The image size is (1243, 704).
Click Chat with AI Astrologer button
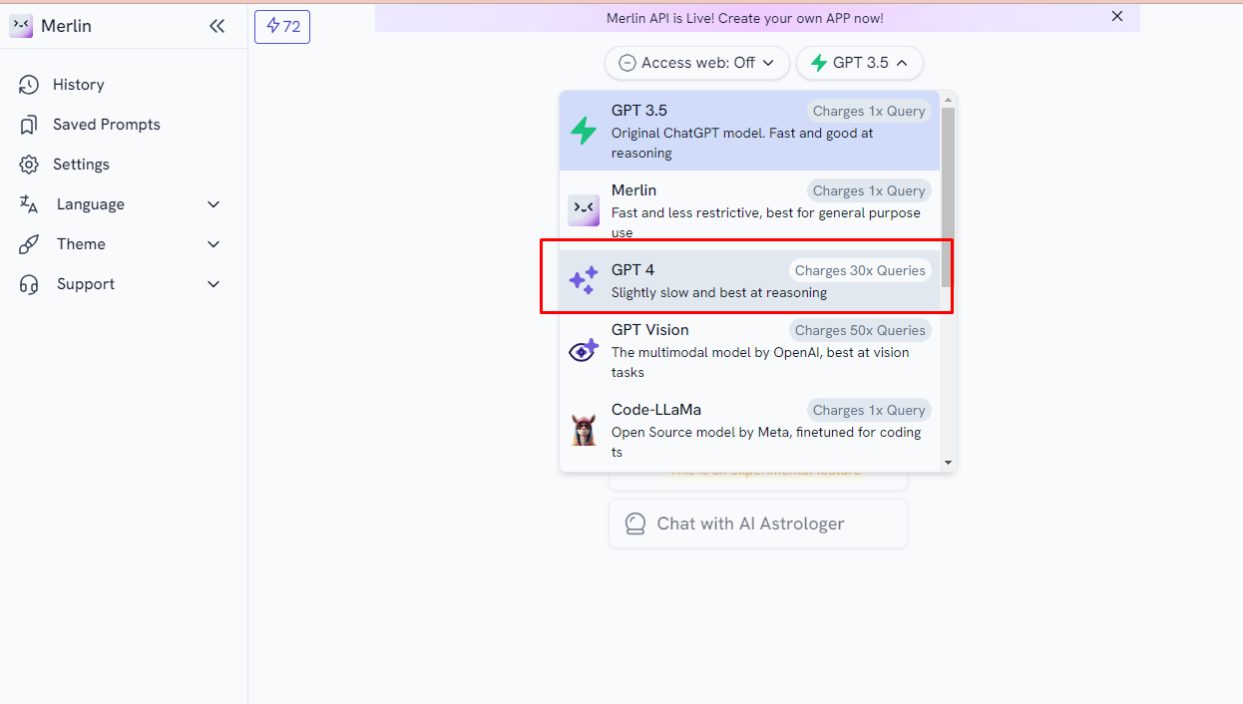pyautogui.click(x=758, y=524)
